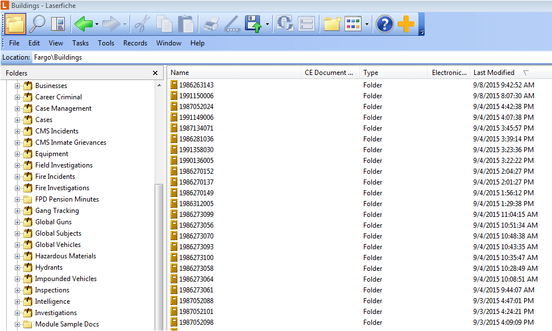This screenshot has width=552, height=331.
Task: Expand the Global Guns node
Action: point(17,222)
